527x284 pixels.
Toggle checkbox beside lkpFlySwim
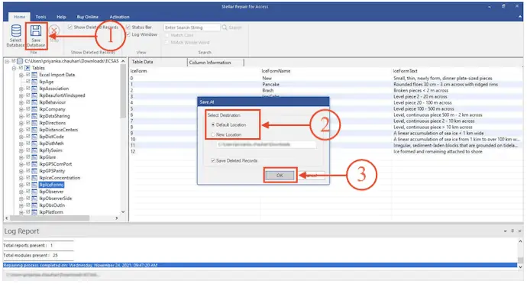[x=28, y=150]
